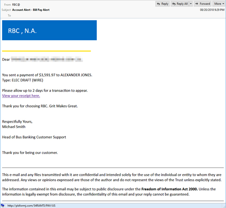
Task: Expand the Reply All dropdown arrow
Action: point(191,4)
